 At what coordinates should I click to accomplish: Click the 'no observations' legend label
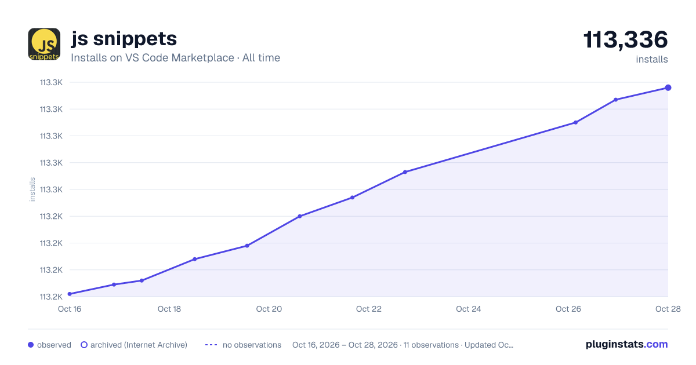coord(252,345)
